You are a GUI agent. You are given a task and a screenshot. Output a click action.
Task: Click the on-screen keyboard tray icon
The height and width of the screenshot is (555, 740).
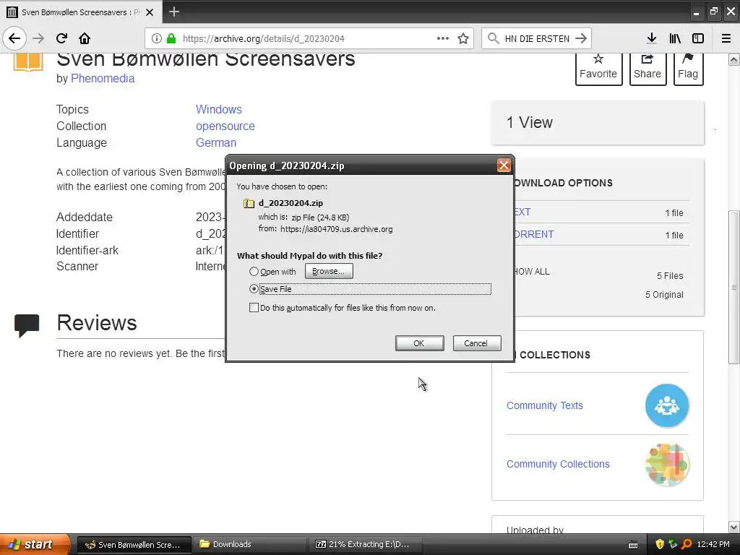pyautogui.click(x=633, y=545)
